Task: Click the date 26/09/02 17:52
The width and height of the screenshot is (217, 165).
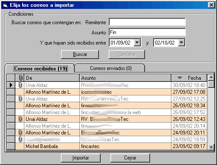Action: [x=189, y=112]
